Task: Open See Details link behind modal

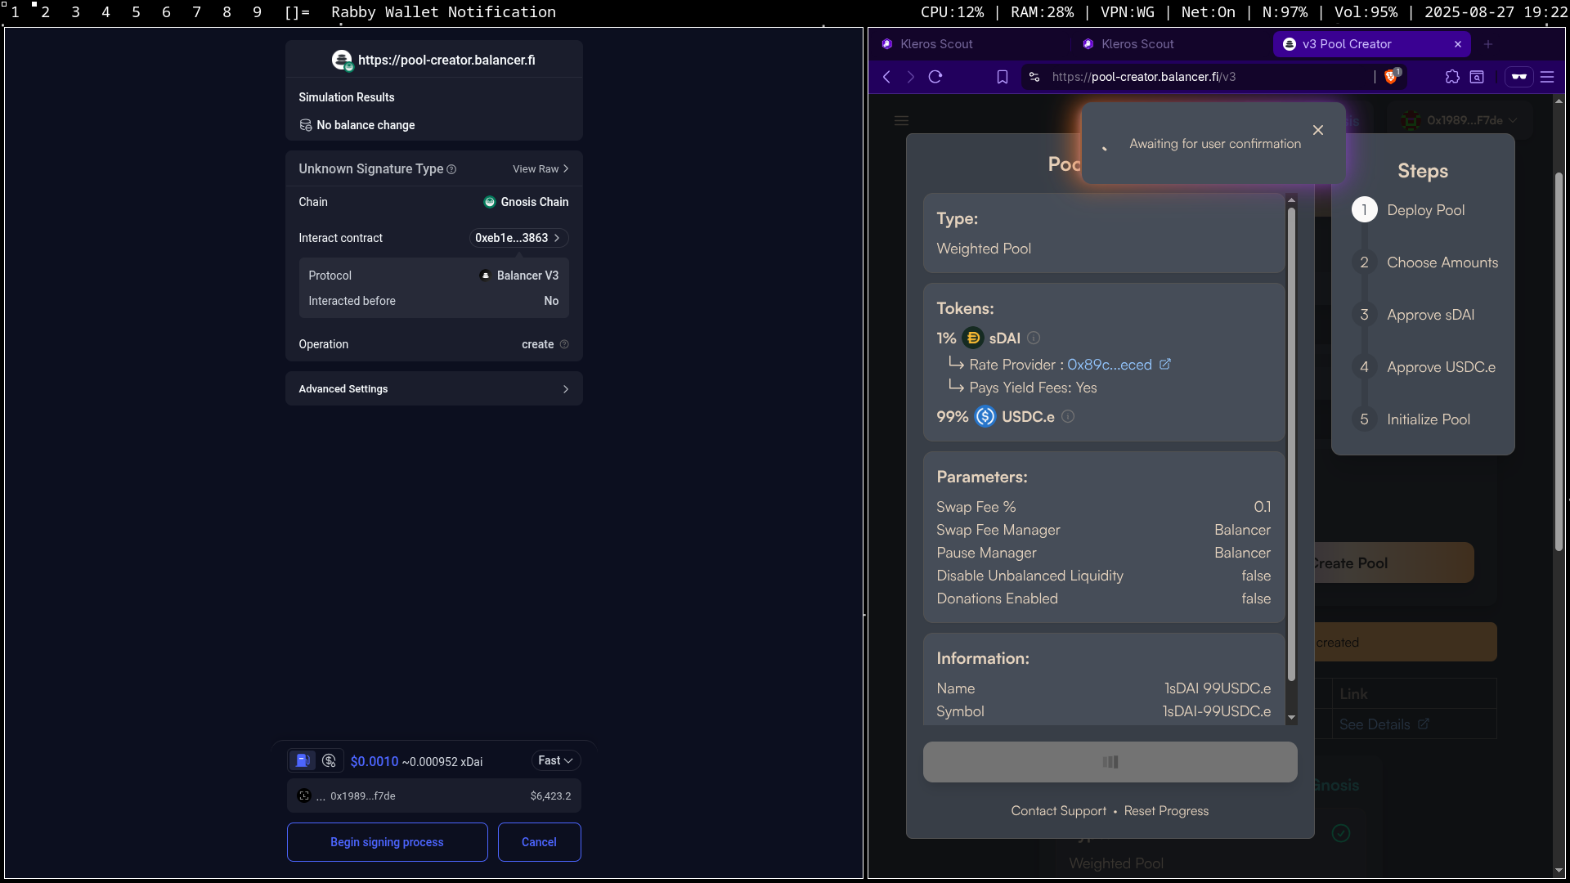Action: point(1384,724)
